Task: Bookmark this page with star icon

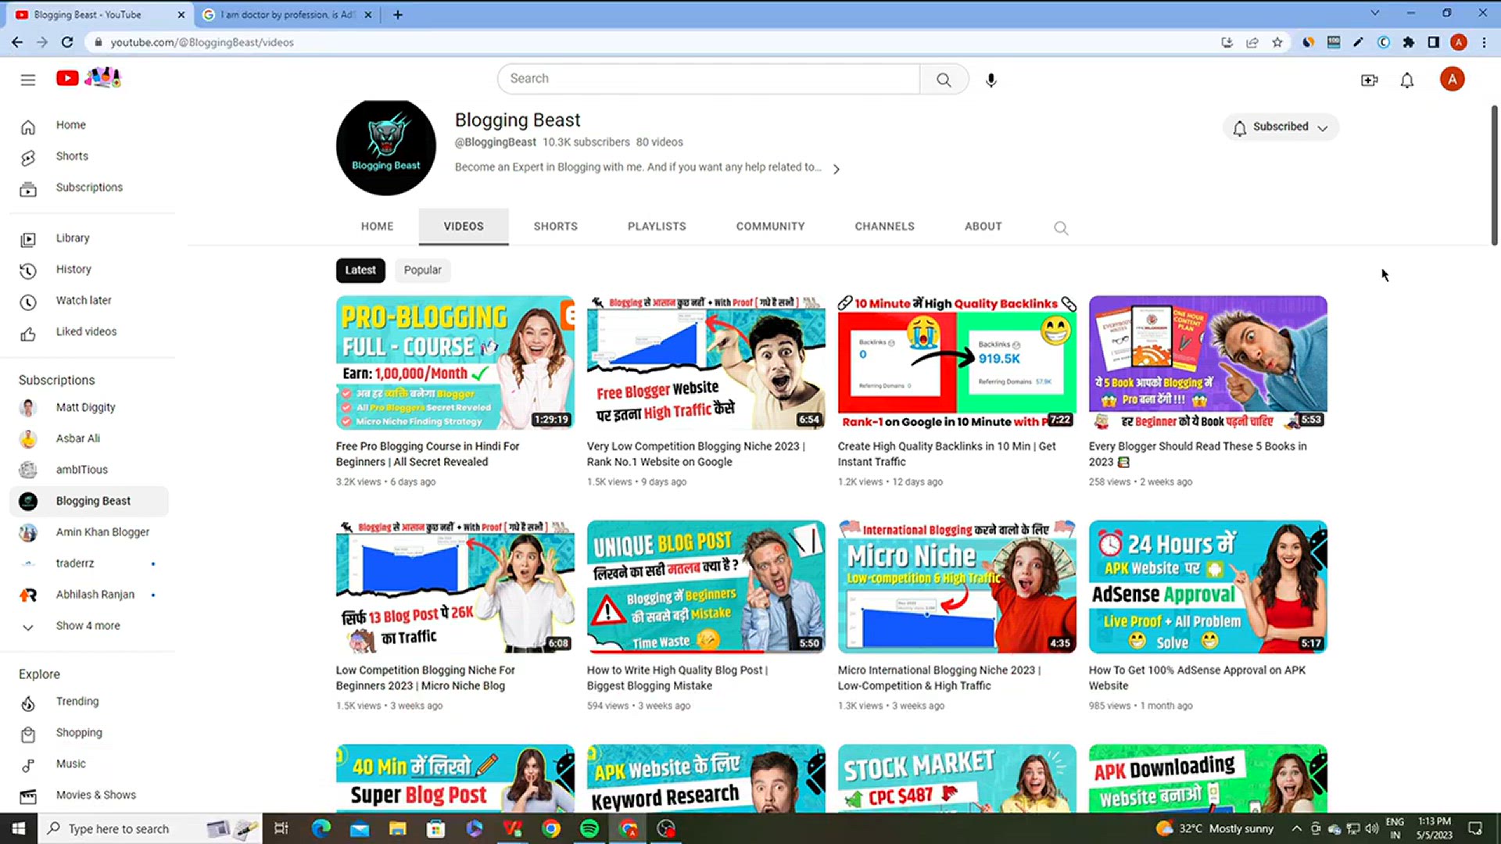Action: point(1277,42)
